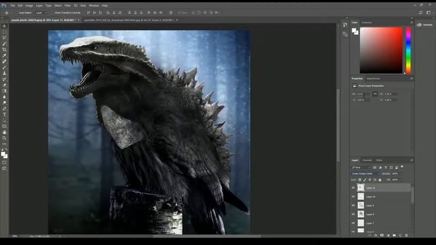Switch to the Channels tab

click(x=367, y=161)
